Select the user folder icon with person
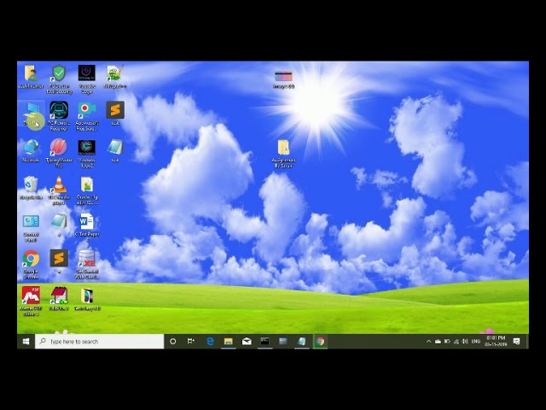Viewport: 546px width, 410px height. [31, 77]
